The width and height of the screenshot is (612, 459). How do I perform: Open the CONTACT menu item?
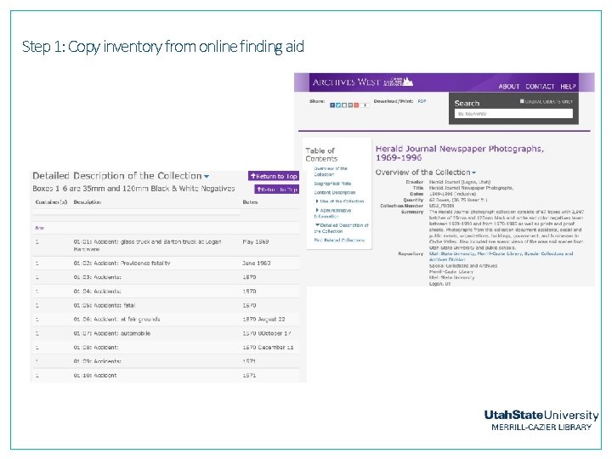(x=540, y=87)
